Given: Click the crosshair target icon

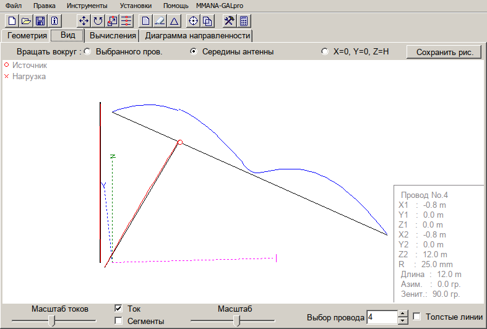Looking at the screenshot, I should point(193,21).
